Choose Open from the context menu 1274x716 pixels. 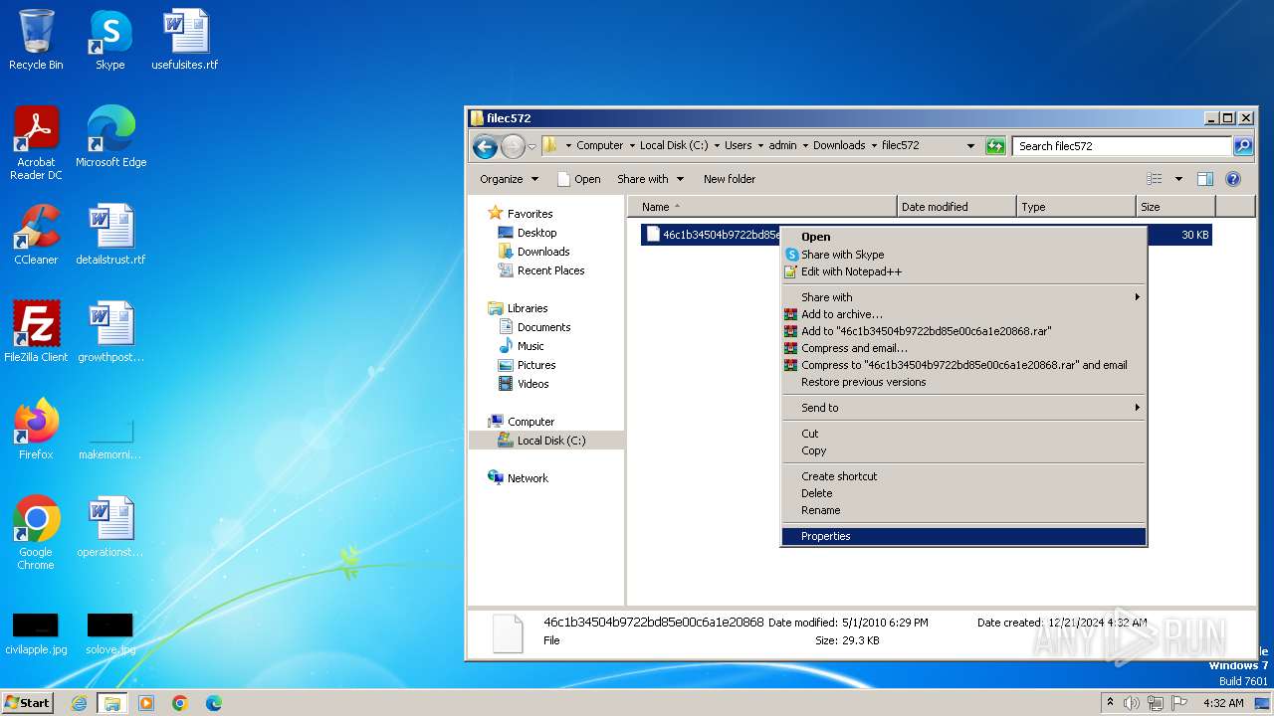pyautogui.click(x=963, y=237)
